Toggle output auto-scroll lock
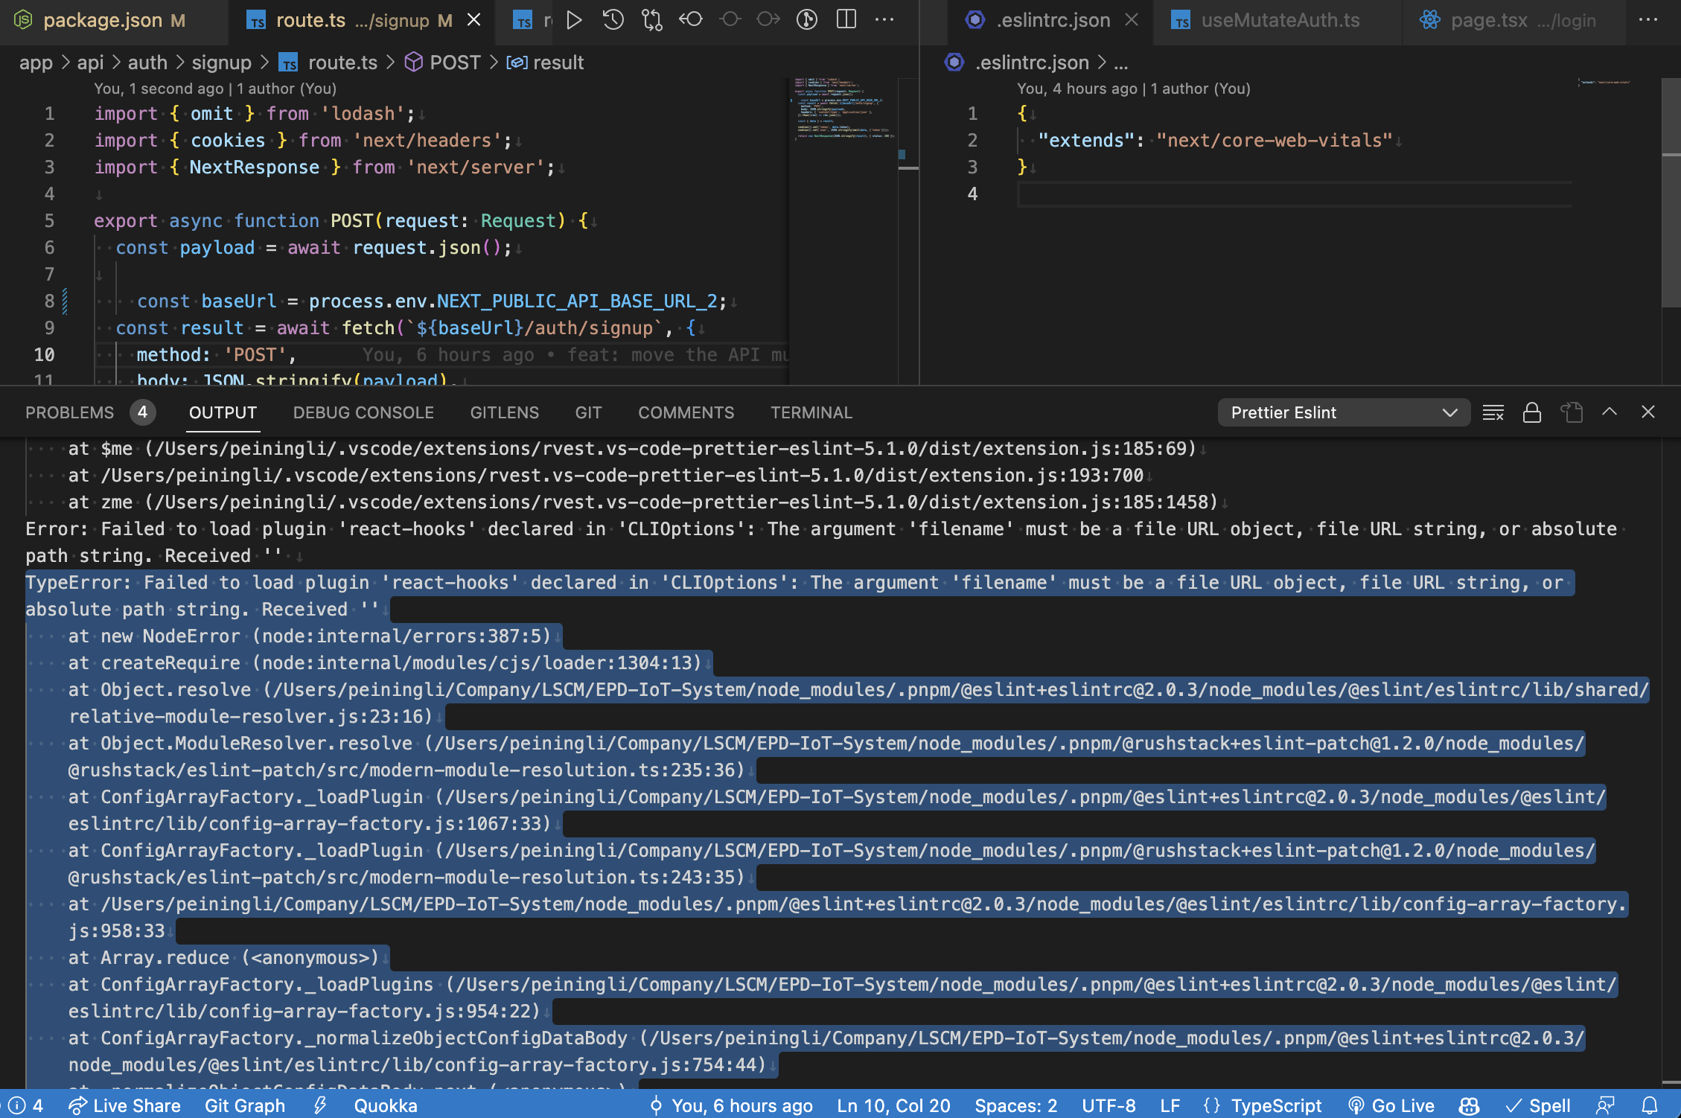 tap(1531, 412)
